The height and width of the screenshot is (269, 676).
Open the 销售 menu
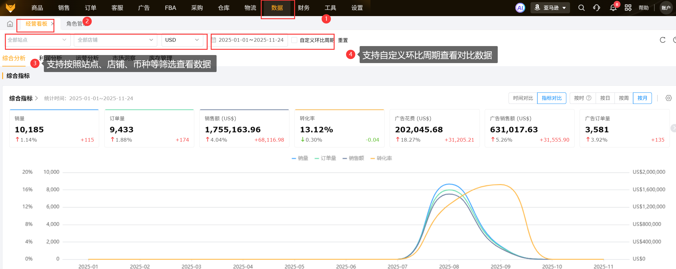tap(64, 8)
